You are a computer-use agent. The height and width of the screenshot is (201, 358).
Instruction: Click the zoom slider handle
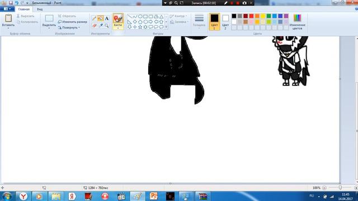[340, 188]
